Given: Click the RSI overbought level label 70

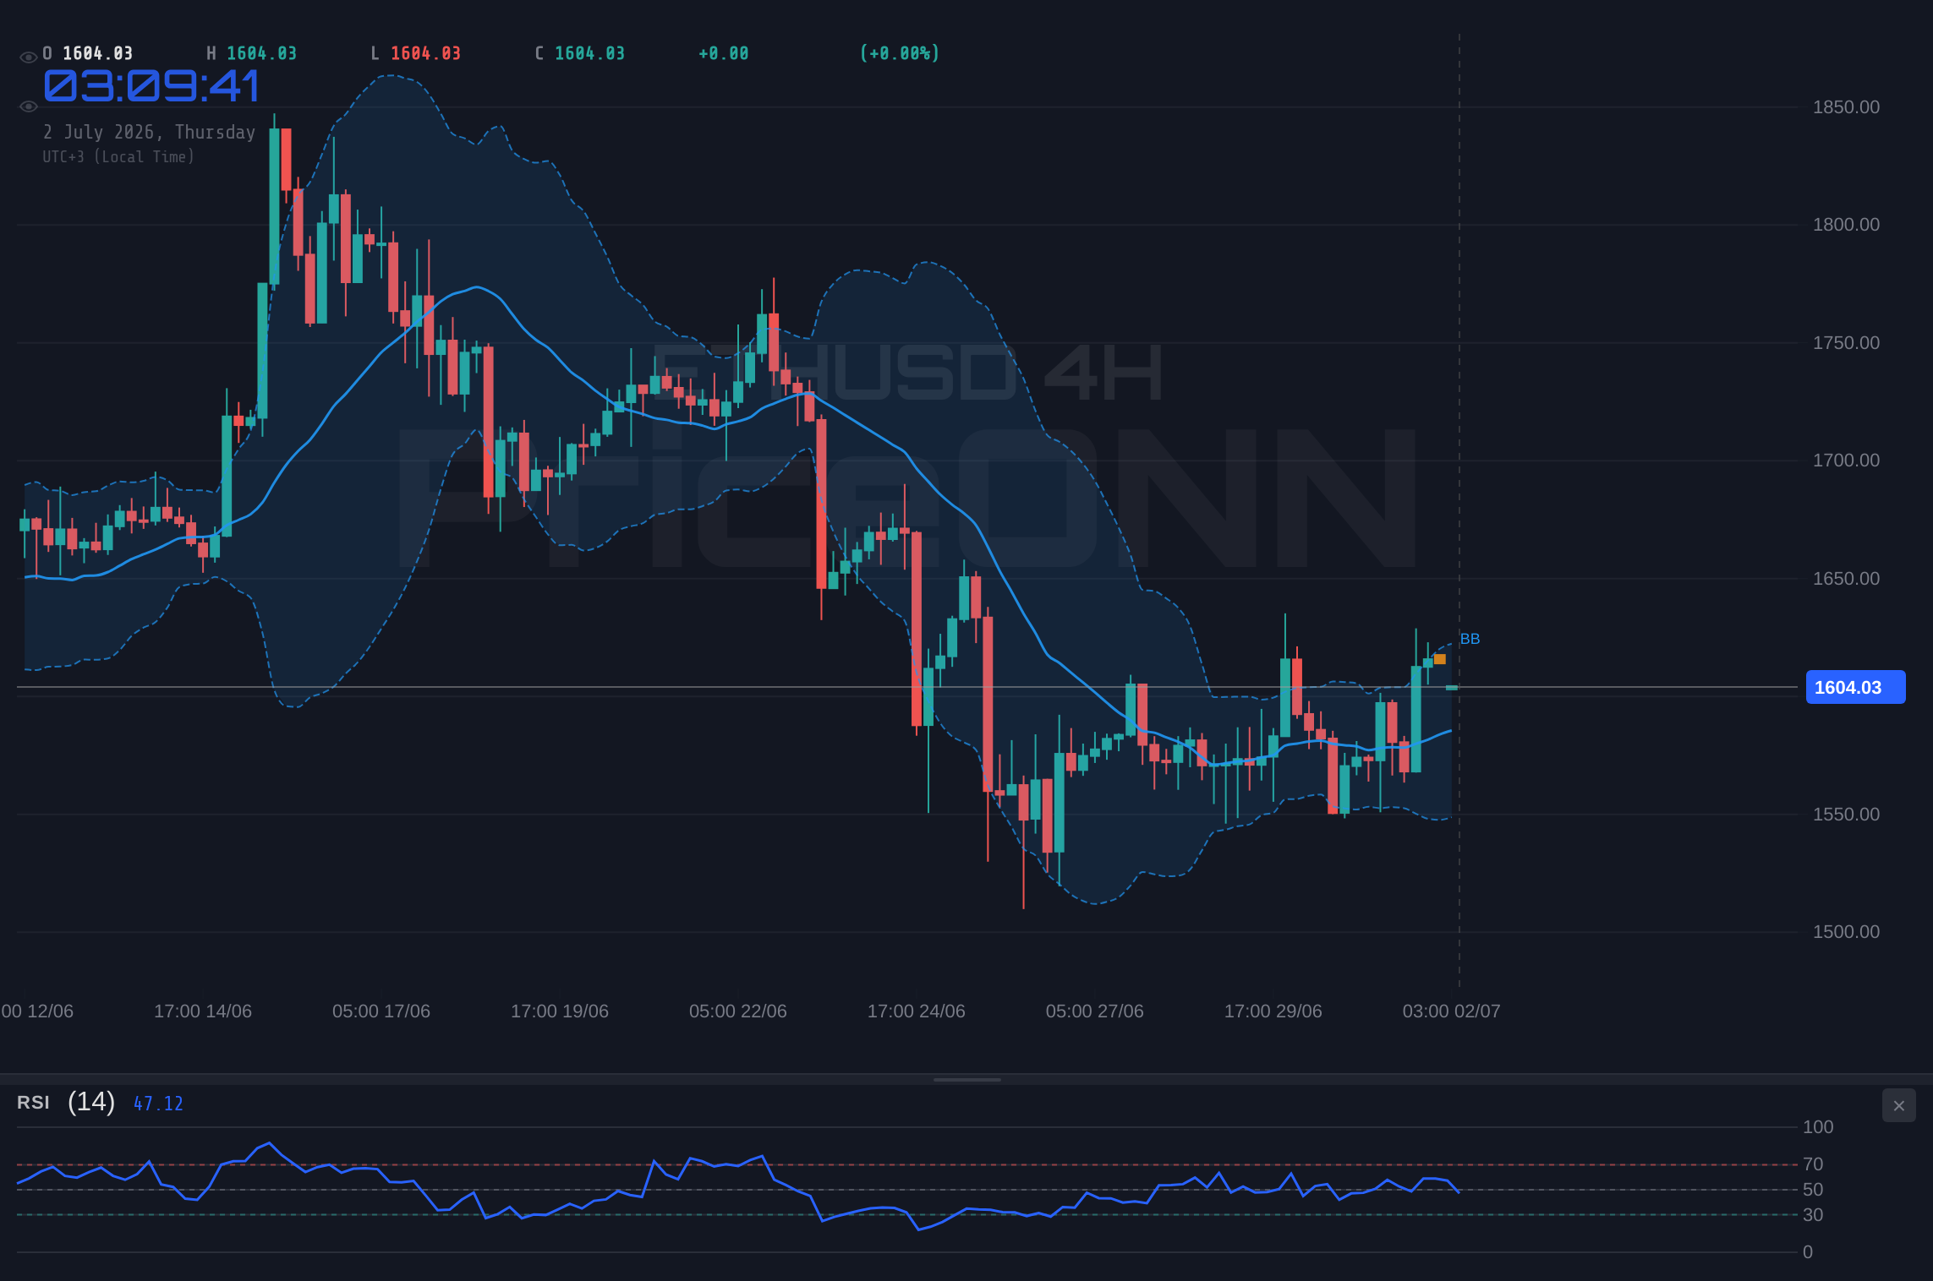Looking at the screenshot, I should (1813, 1164).
